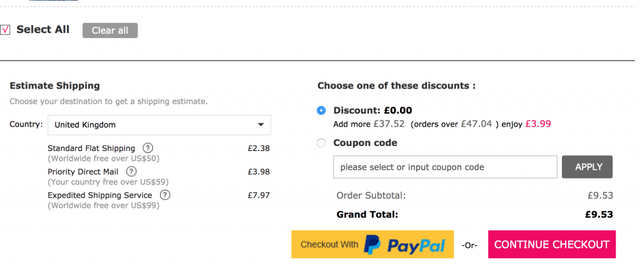Check out with the PayPal button
The height and width of the screenshot is (264, 640).
(x=372, y=245)
